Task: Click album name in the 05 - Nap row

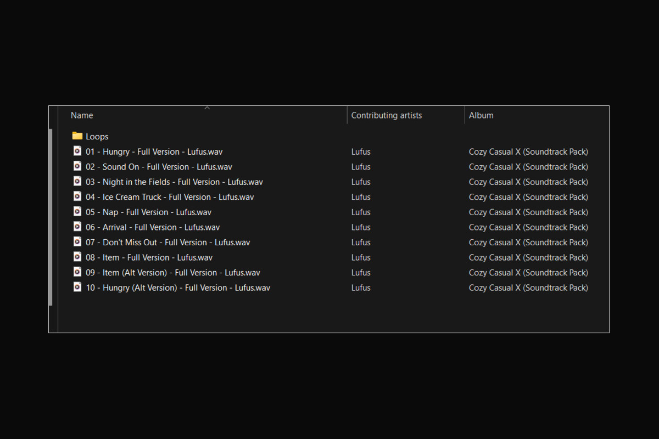Action: tap(528, 212)
